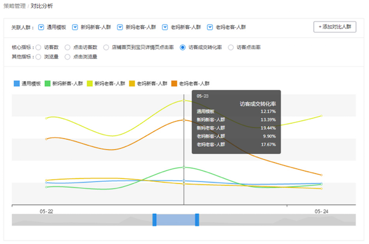The width and height of the screenshot is (369, 244).
Task: Uncheck the 老妈新客-人群 audience checkbox
Action: pyautogui.click(x=165, y=27)
